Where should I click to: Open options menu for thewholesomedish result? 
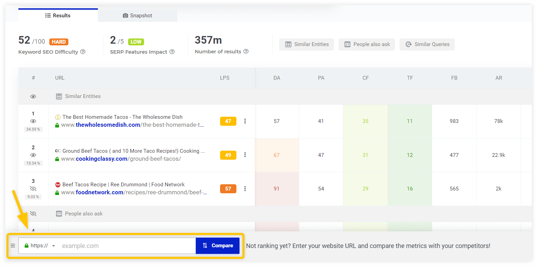tap(245, 121)
